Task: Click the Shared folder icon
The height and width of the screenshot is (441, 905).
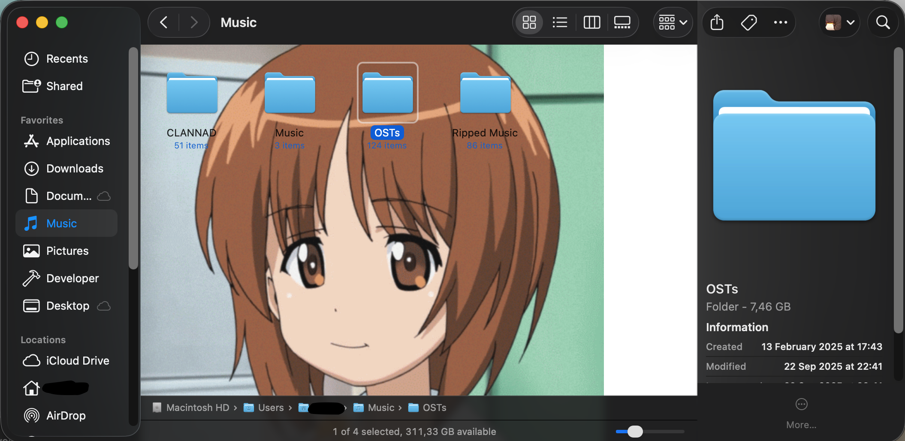Action: click(x=31, y=86)
